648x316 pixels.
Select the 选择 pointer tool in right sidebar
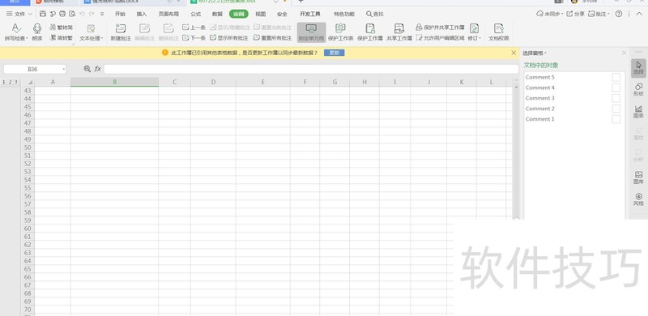[638, 68]
